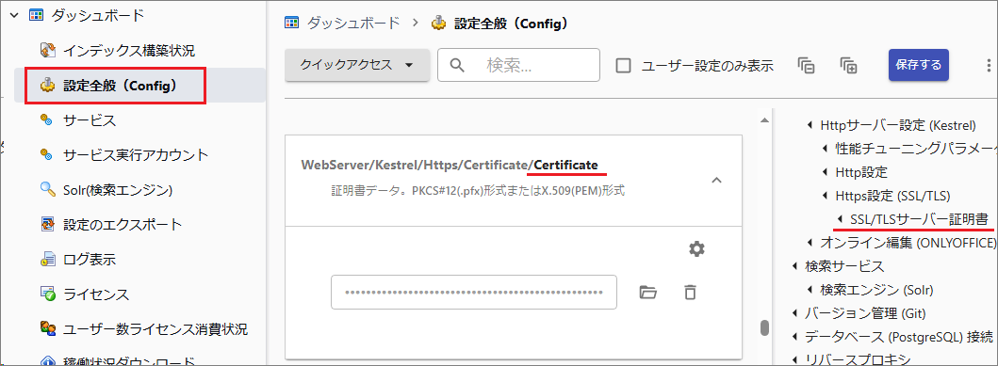
Task: Click the 設定のエクスポート icon
Action: (47, 224)
